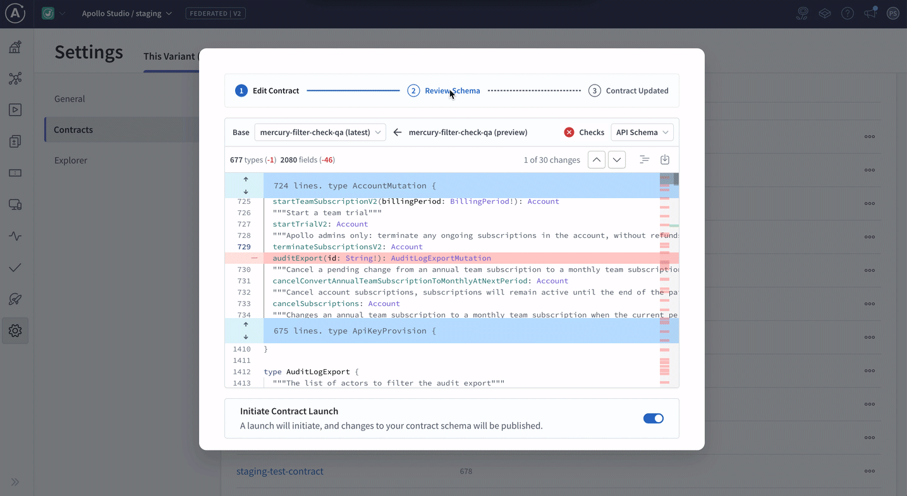Open the graph home icon in sidebar
Image resolution: width=907 pixels, height=496 pixels.
[15, 47]
